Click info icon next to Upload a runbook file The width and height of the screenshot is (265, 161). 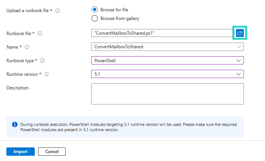click(57, 11)
